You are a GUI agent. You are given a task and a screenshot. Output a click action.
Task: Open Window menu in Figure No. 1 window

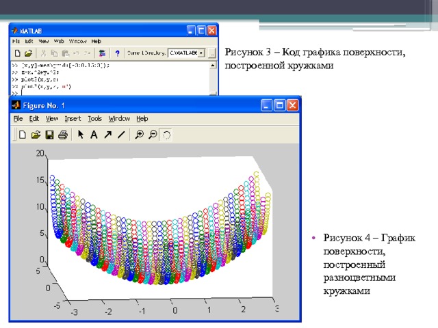[x=119, y=119]
